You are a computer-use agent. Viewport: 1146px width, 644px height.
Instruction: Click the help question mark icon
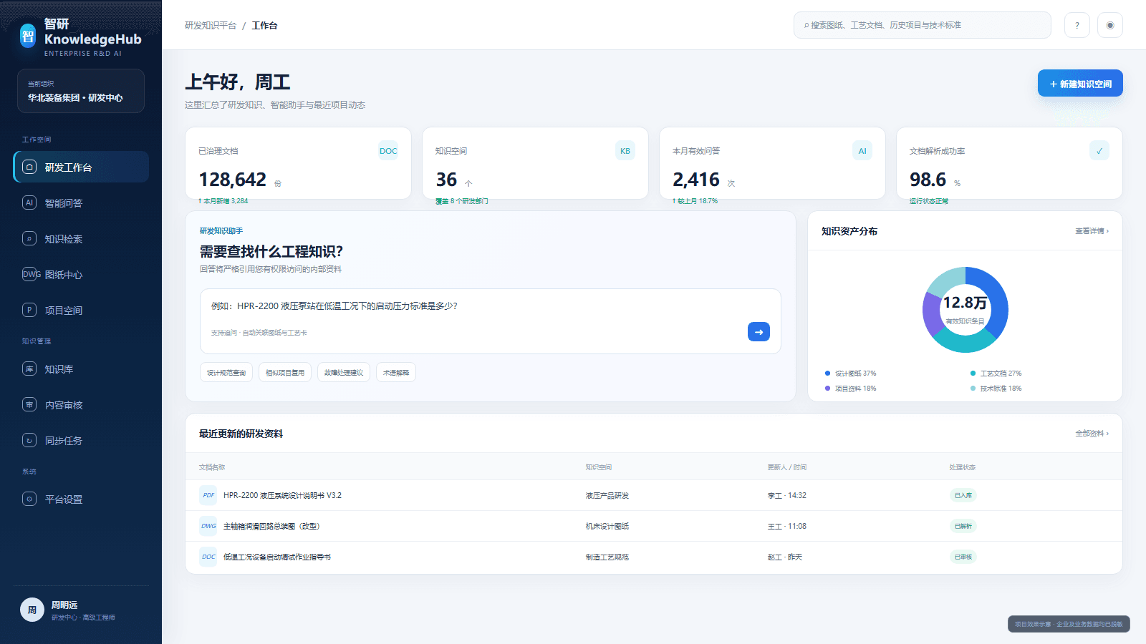(1077, 25)
